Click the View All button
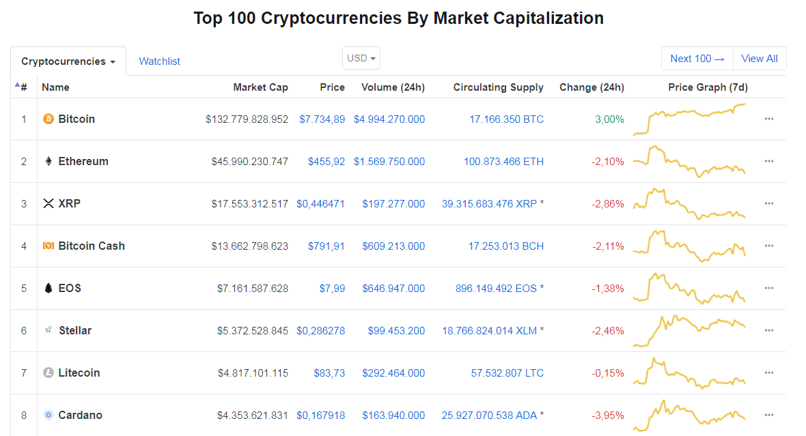Image resolution: width=806 pixels, height=436 pixels. [760, 59]
